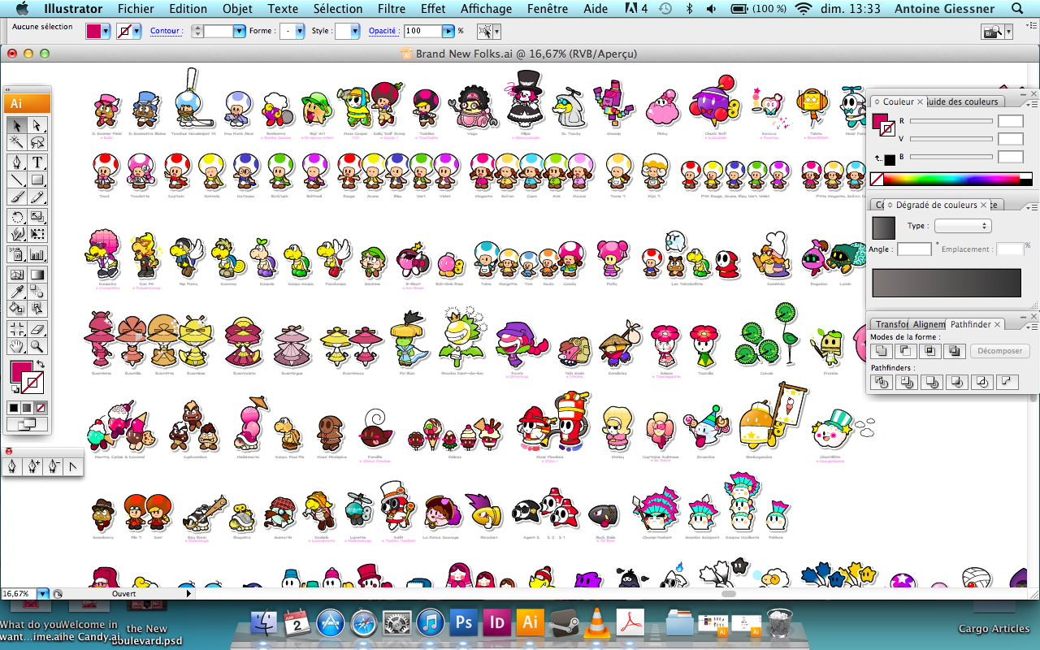
Task: Click the Contour link in control bar
Action: [x=165, y=31]
